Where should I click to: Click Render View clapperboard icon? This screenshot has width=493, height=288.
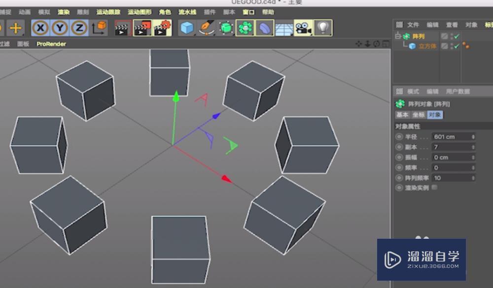123,28
